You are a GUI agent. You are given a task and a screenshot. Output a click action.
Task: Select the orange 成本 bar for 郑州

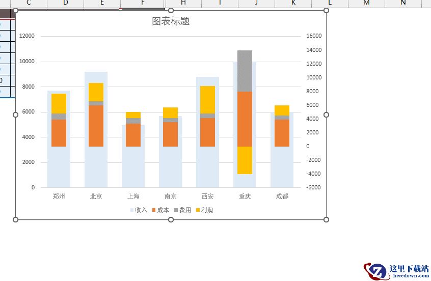tap(59, 133)
